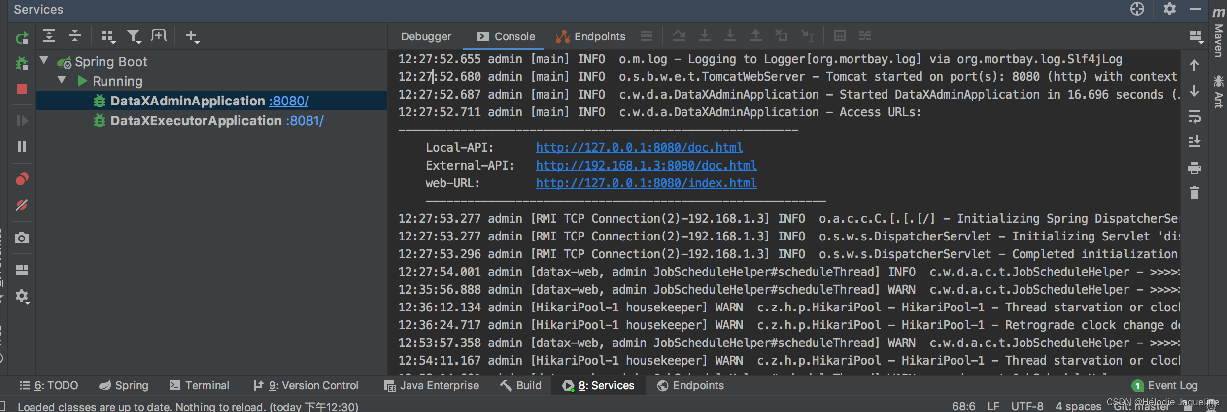Collapse the Running group node

tap(62, 80)
